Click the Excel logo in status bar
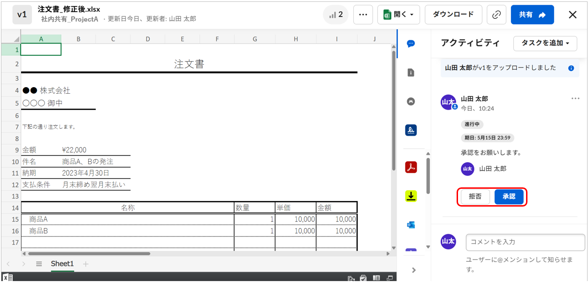The width and height of the screenshot is (588, 282). 8,277
